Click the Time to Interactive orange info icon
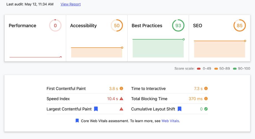 click(206, 88)
